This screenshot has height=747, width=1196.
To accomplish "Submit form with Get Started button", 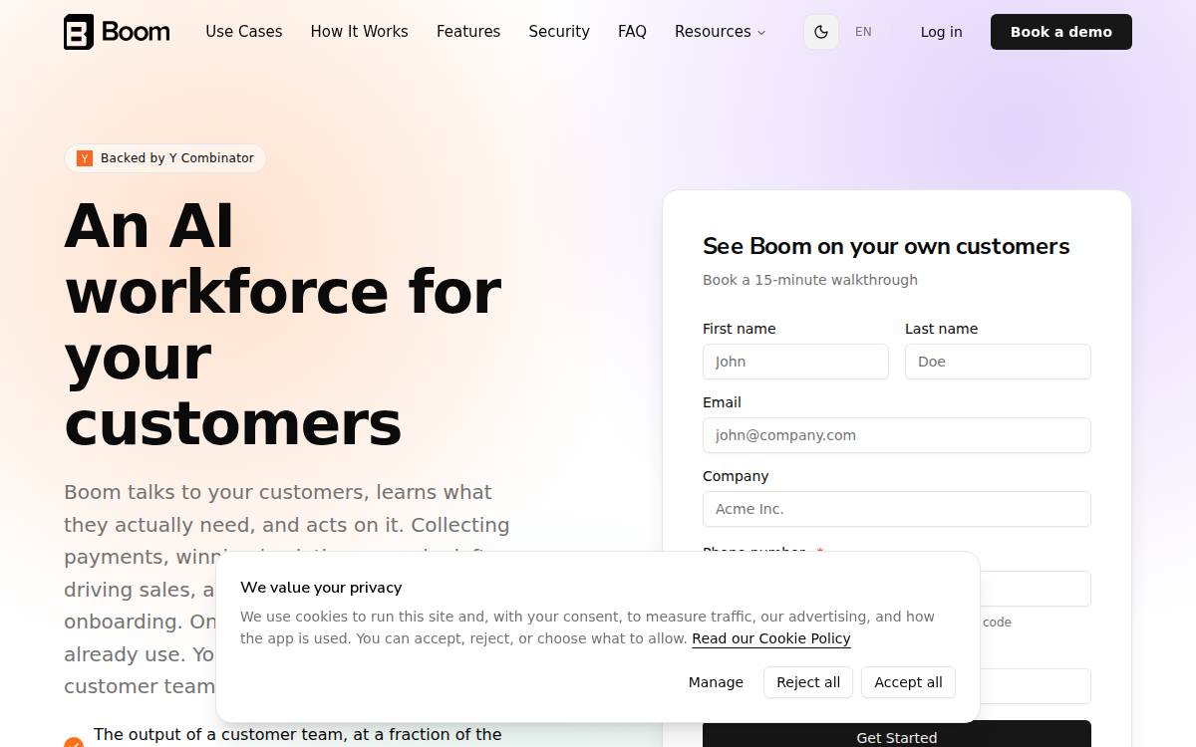I will [897, 735].
